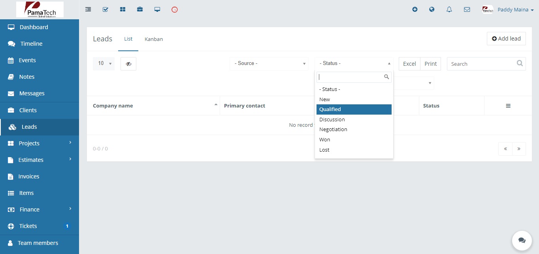Select Qualified status option

coord(354,109)
